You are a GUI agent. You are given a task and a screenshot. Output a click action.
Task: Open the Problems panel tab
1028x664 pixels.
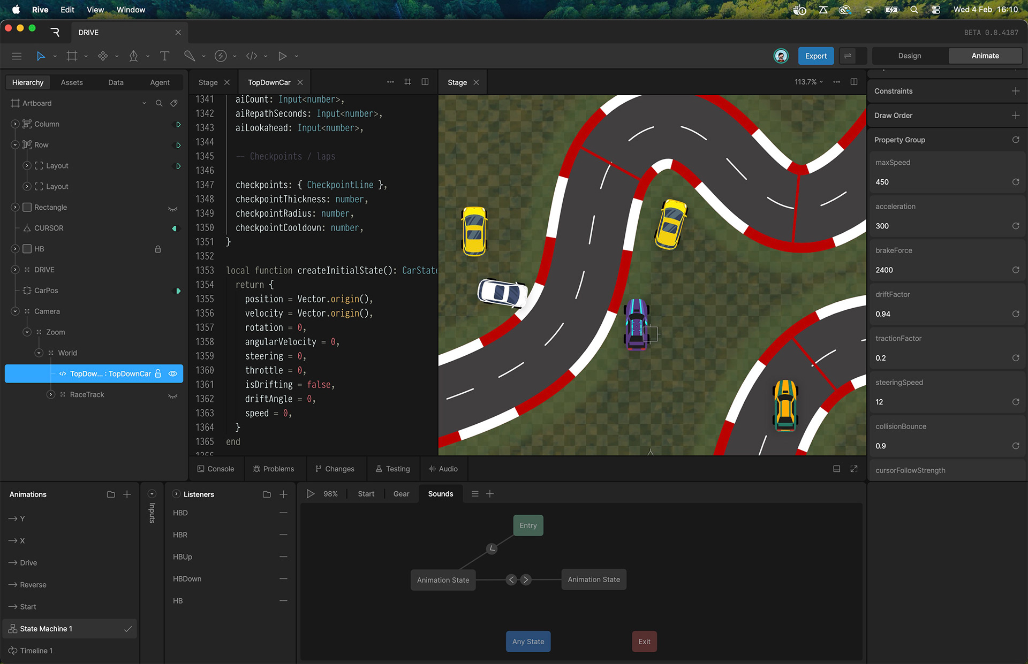coord(274,469)
